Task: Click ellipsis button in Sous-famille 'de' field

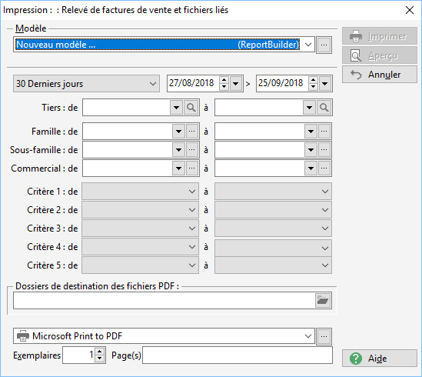Action: pos(192,150)
